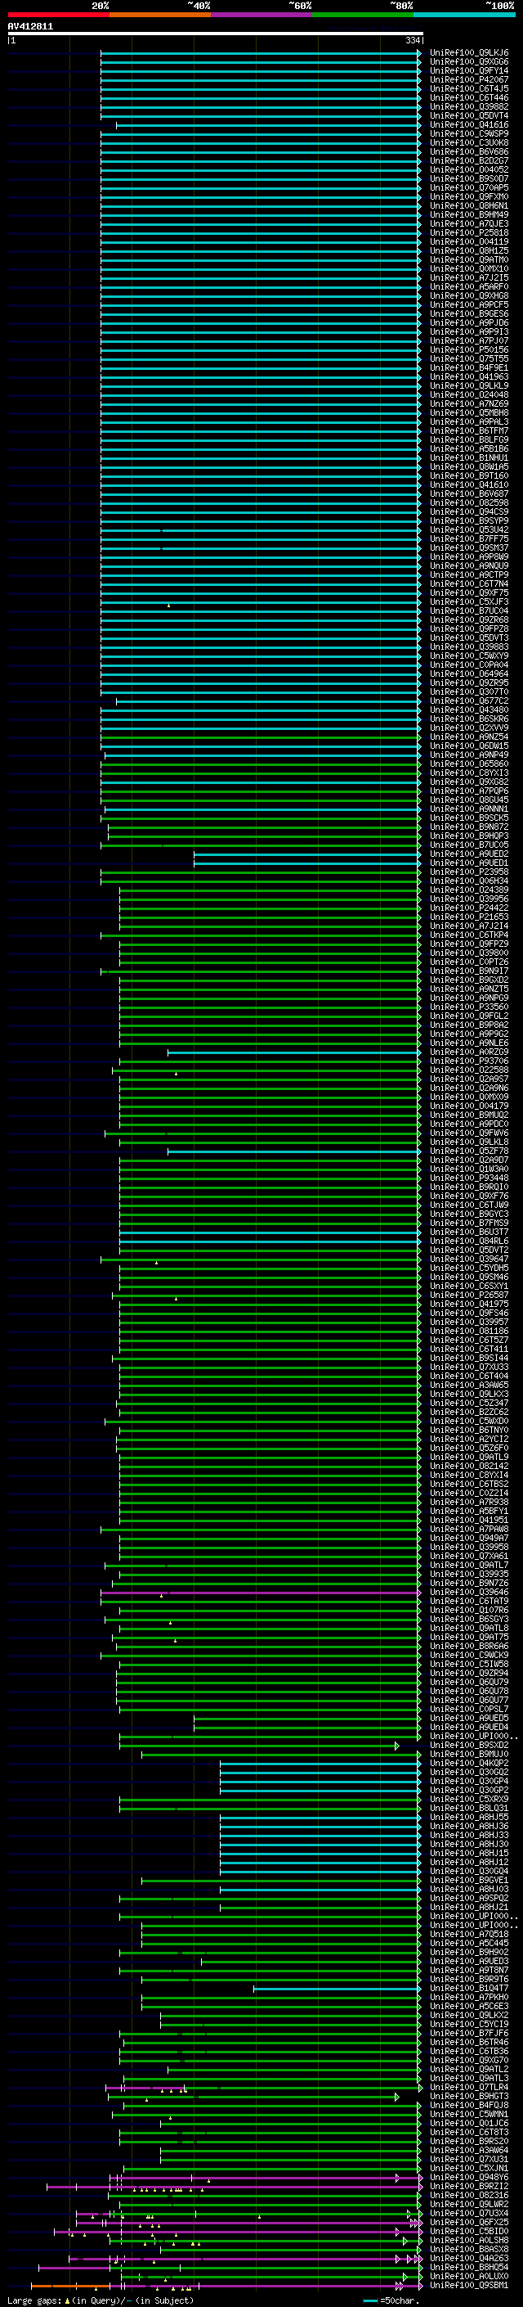
Task: Select label UniRef100_B9RS20
Action: pos(468,2142)
